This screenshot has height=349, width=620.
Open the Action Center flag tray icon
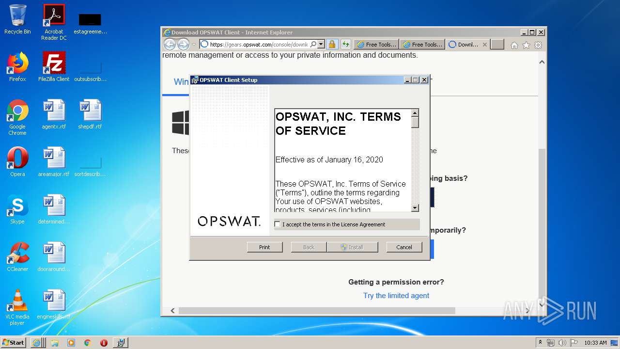[x=574, y=343]
